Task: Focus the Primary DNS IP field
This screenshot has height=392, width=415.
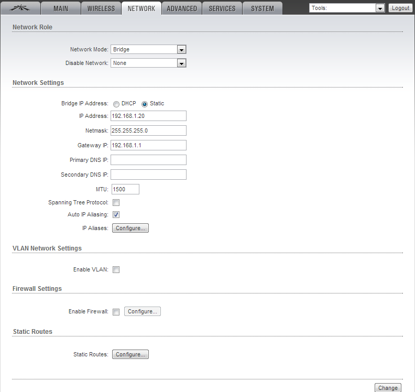Action: [x=148, y=160]
